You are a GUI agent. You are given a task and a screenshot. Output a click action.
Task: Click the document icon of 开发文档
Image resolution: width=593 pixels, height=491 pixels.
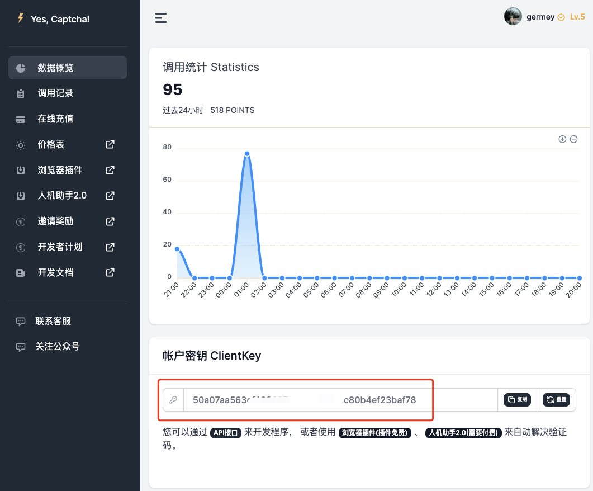pos(21,273)
